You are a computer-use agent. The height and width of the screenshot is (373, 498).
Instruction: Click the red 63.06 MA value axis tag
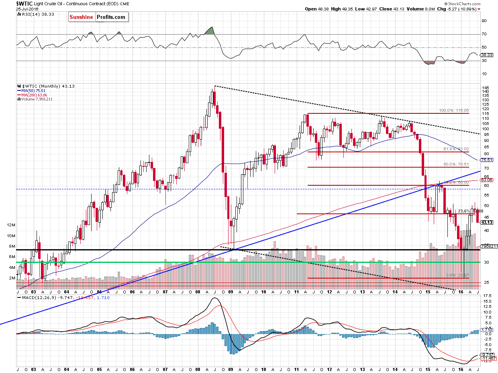(x=487, y=180)
